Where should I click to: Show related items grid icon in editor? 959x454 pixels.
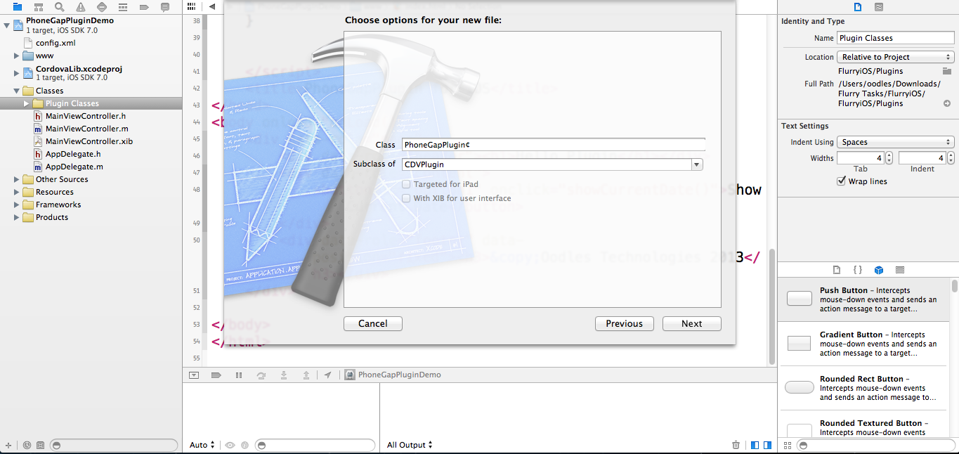(x=191, y=6)
